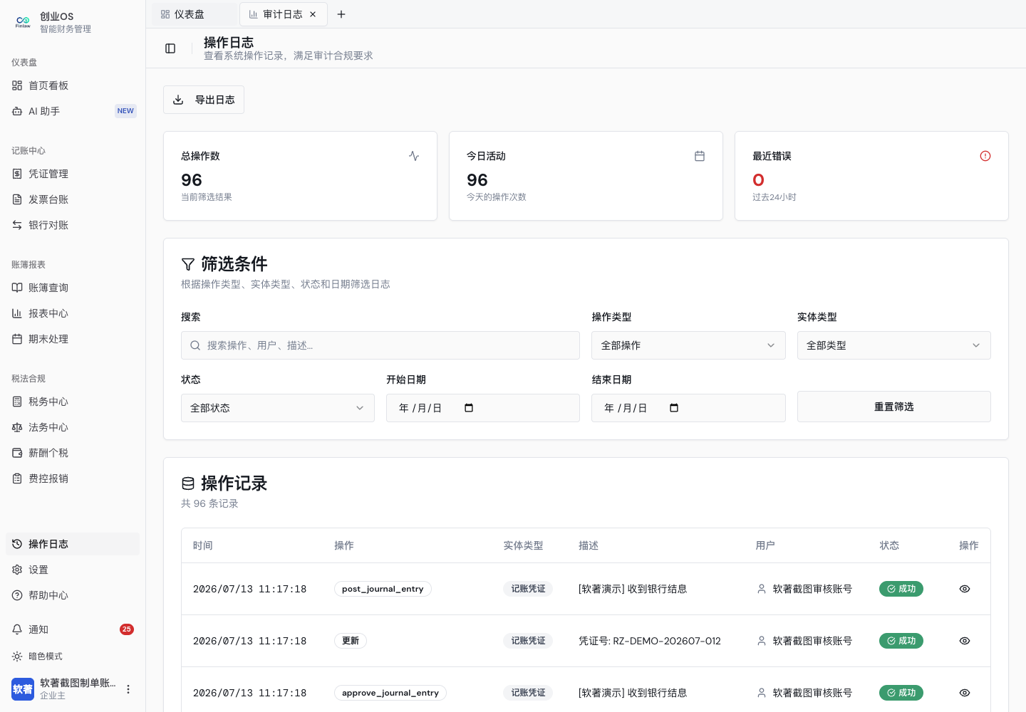Click the 结束日期 date input field
Image resolution: width=1026 pixels, height=712 pixels.
(x=688, y=408)
